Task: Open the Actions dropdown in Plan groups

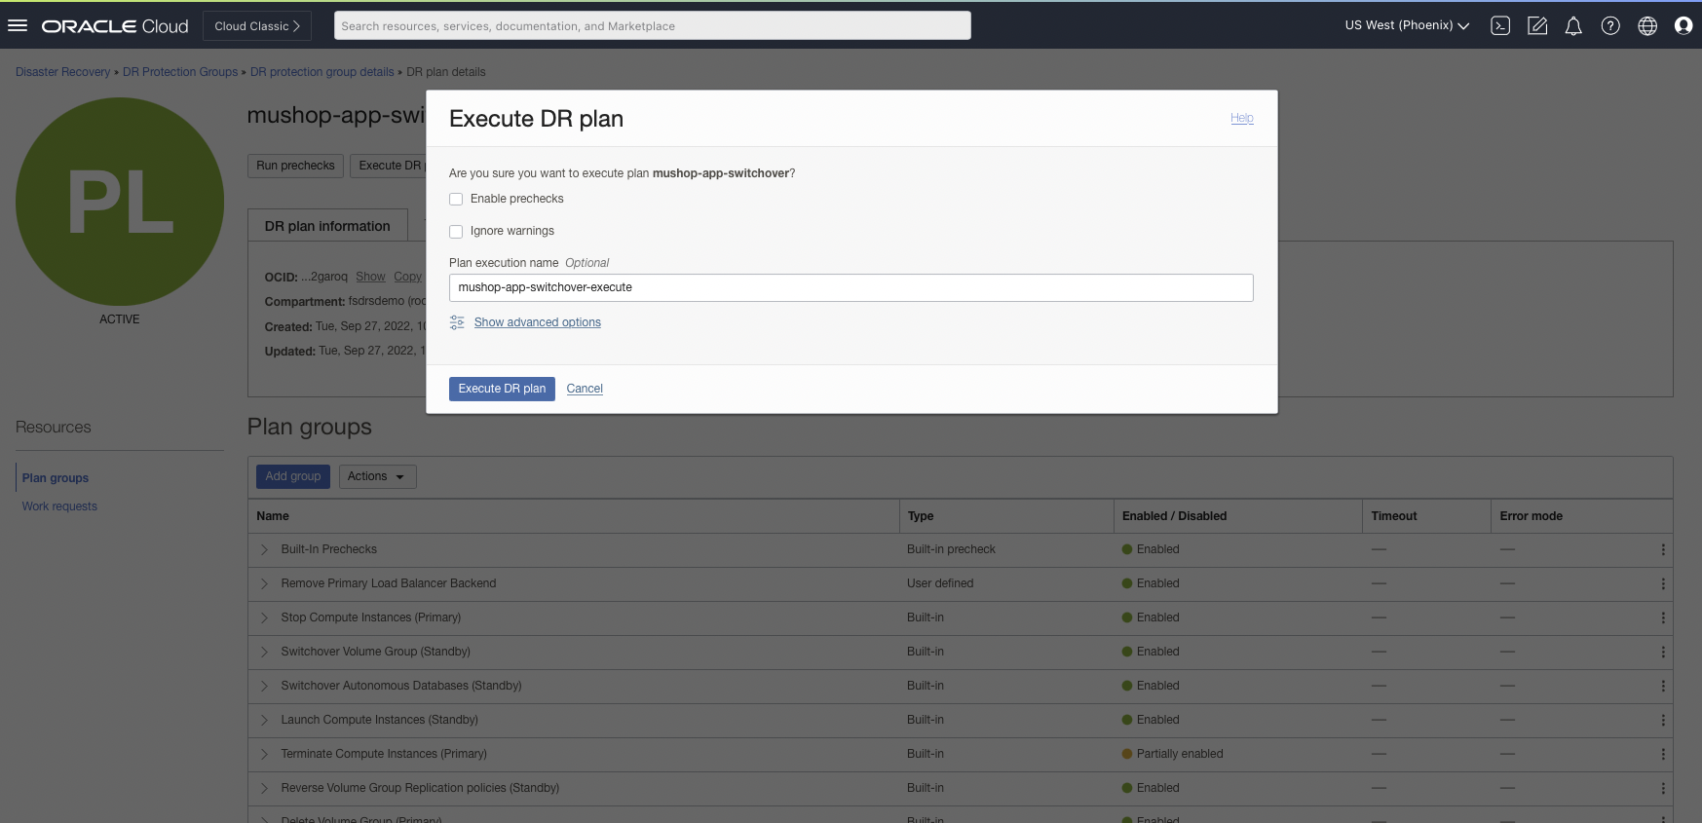Action: [377, 476]
